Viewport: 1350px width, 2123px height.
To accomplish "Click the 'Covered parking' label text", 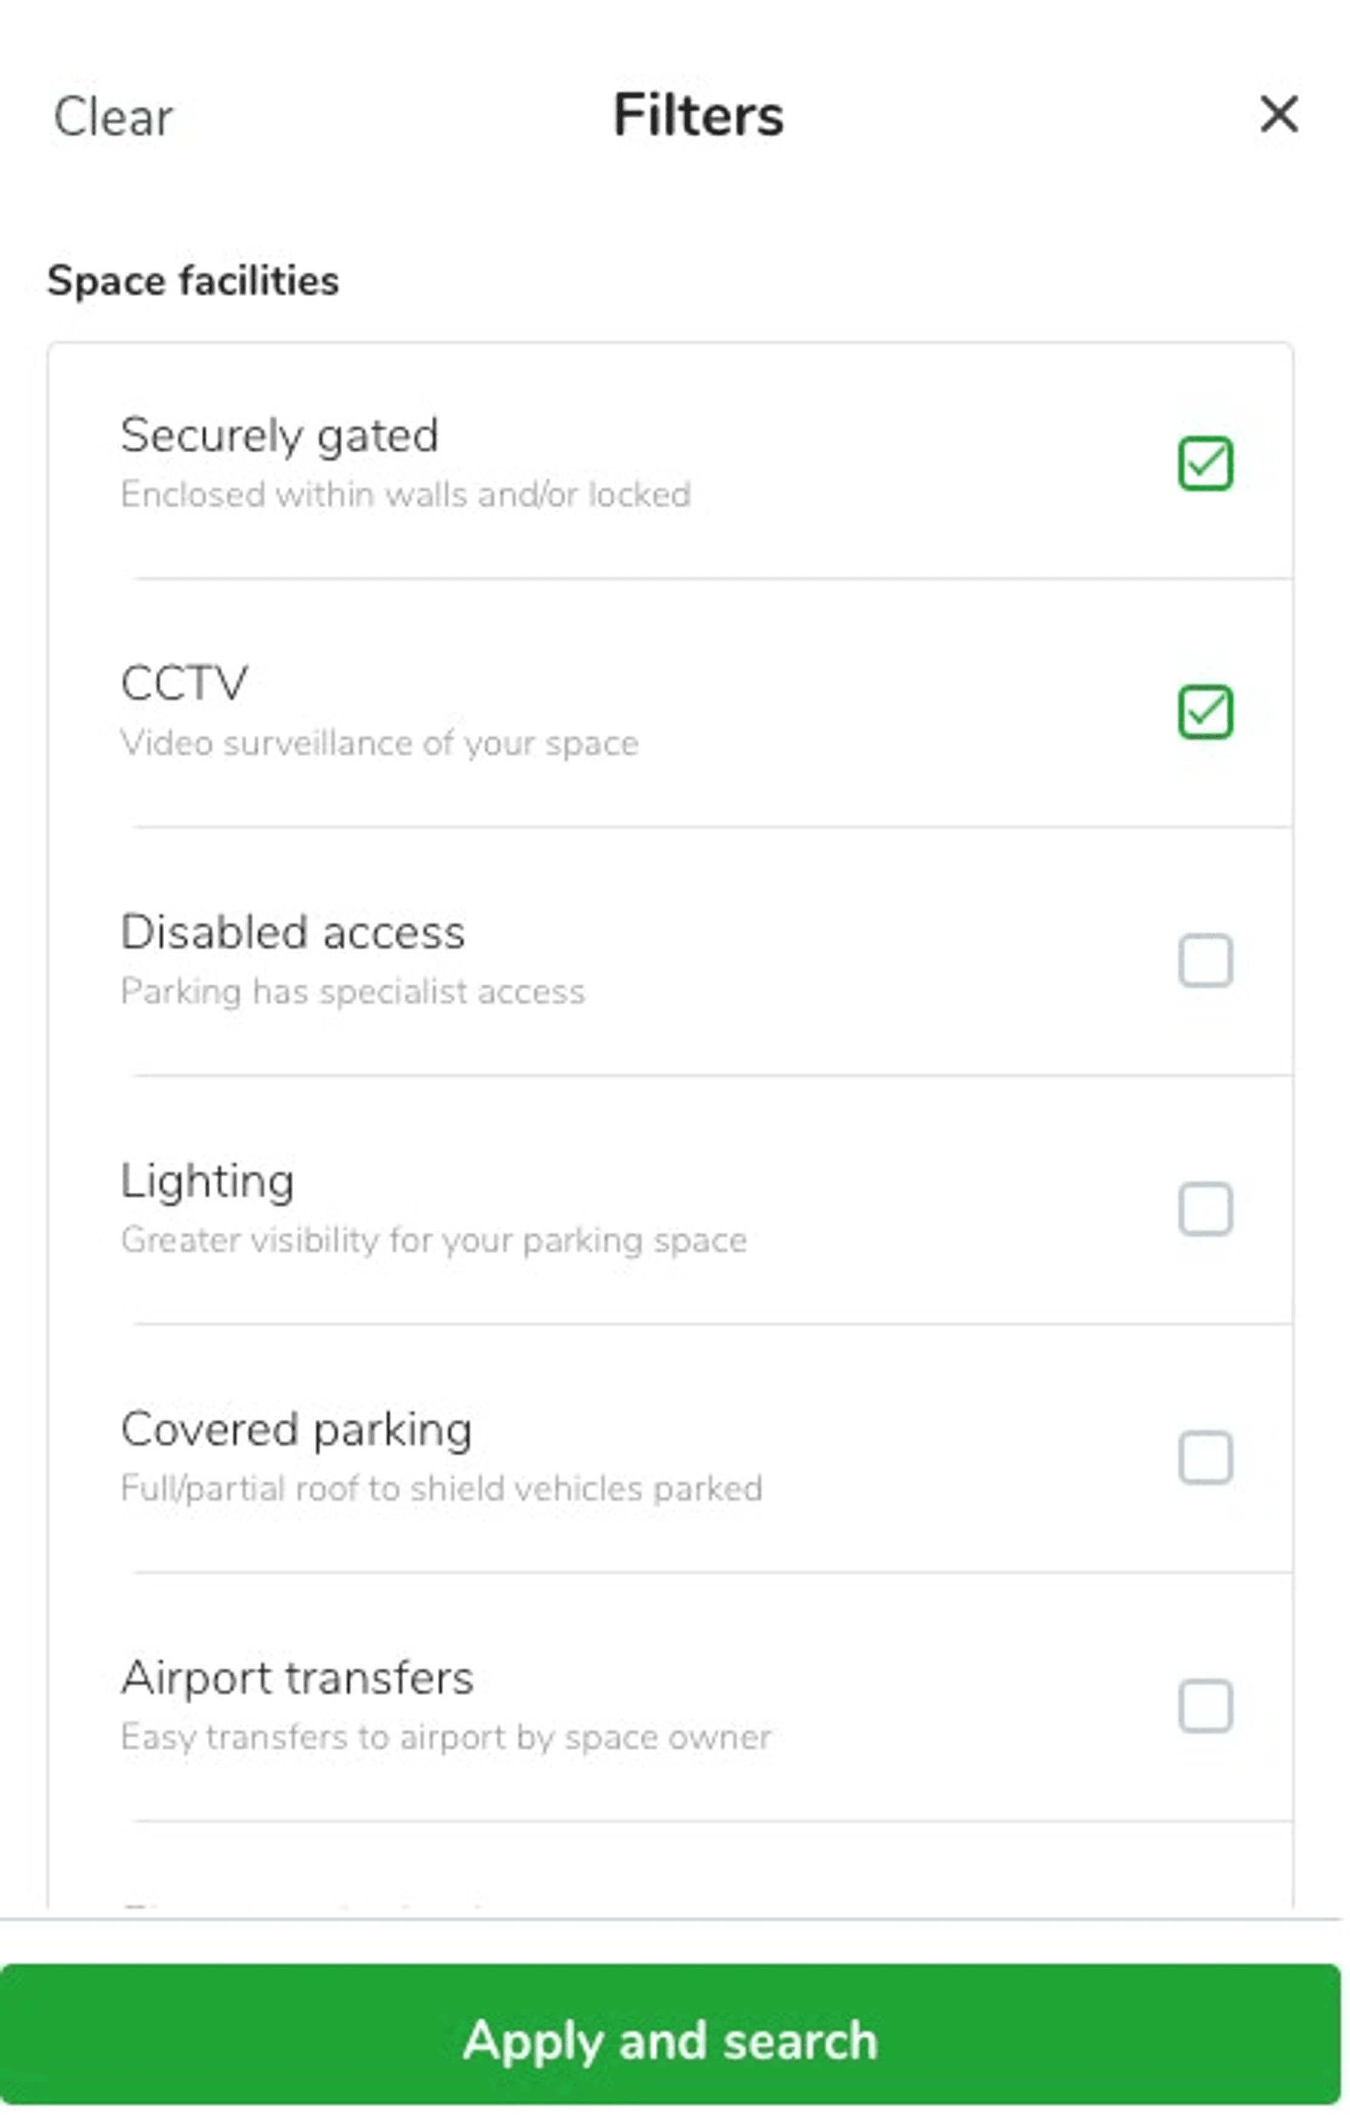I will tap(296, 1429).
